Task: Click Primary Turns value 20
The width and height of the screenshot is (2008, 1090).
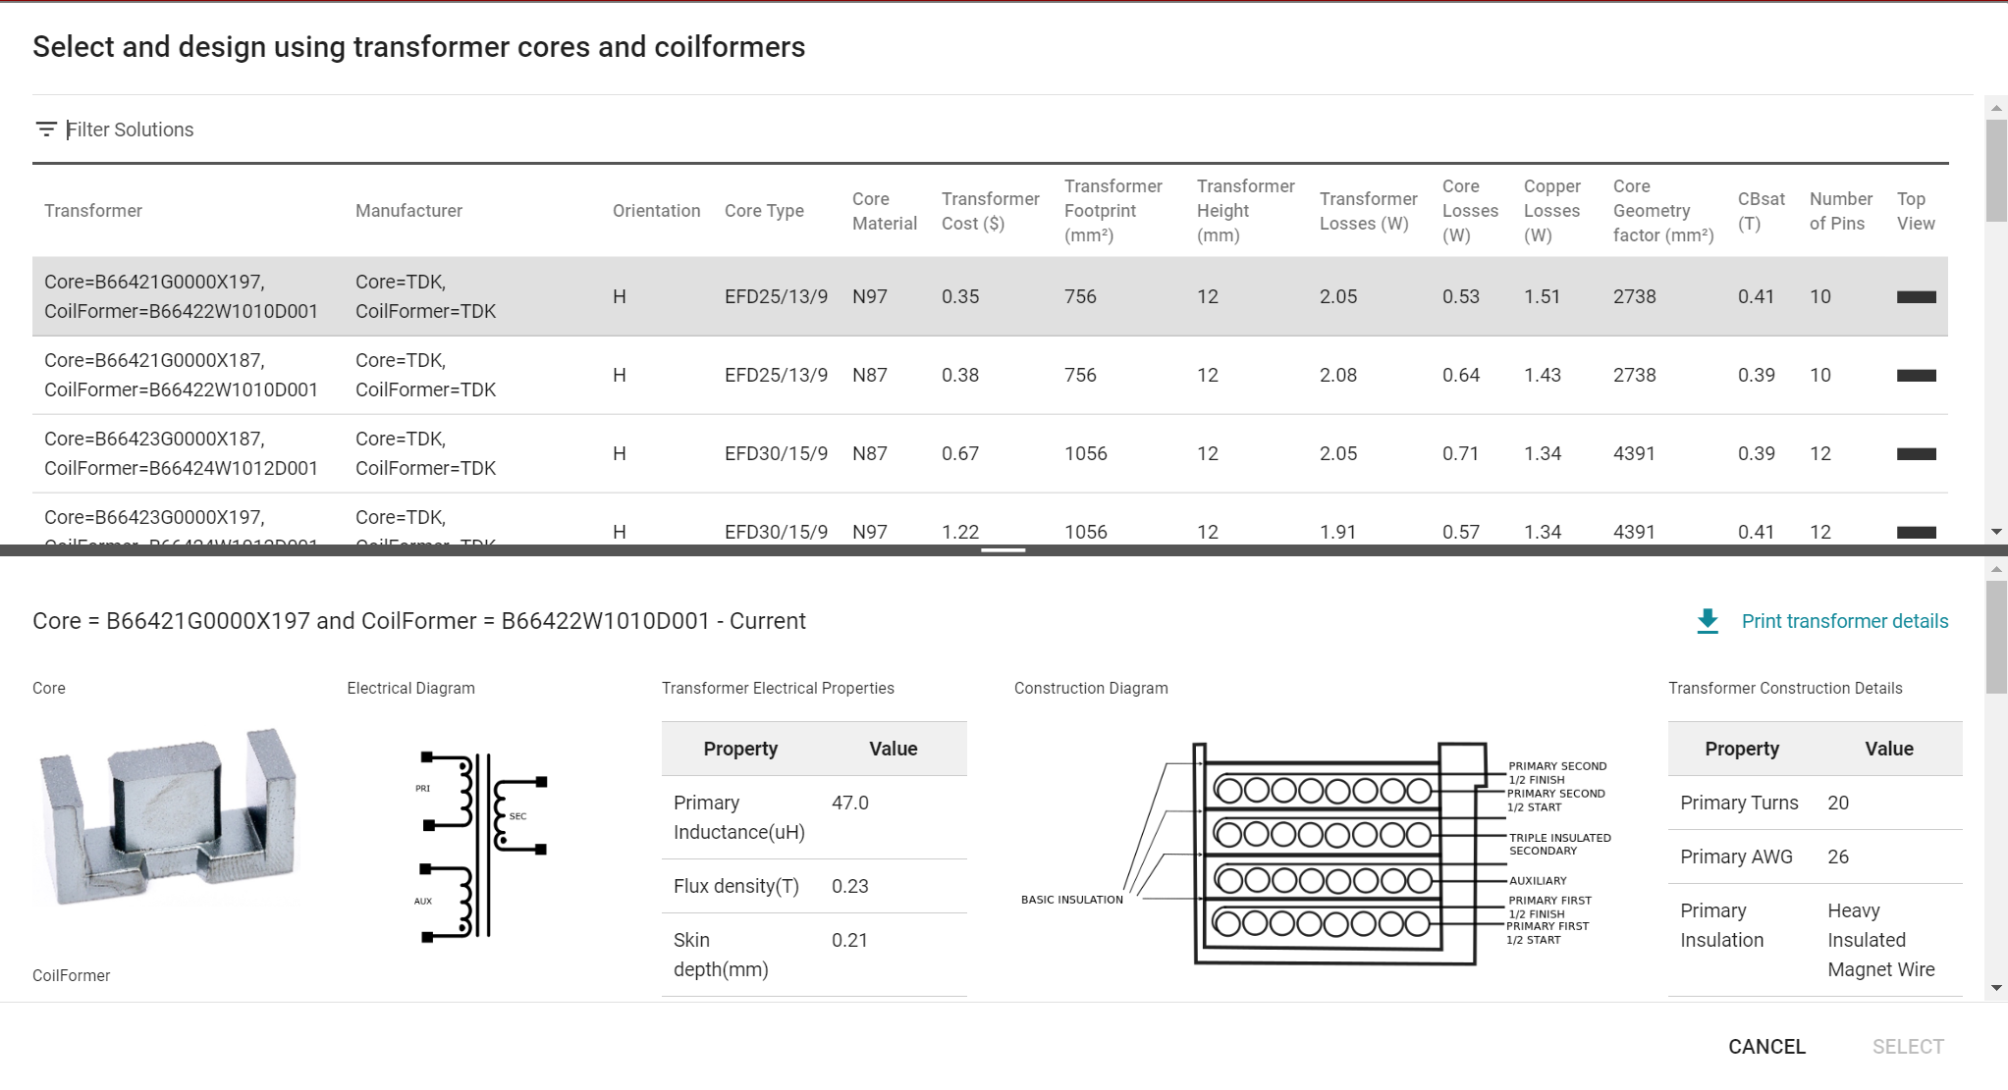Action: [x=1838, y=803]
